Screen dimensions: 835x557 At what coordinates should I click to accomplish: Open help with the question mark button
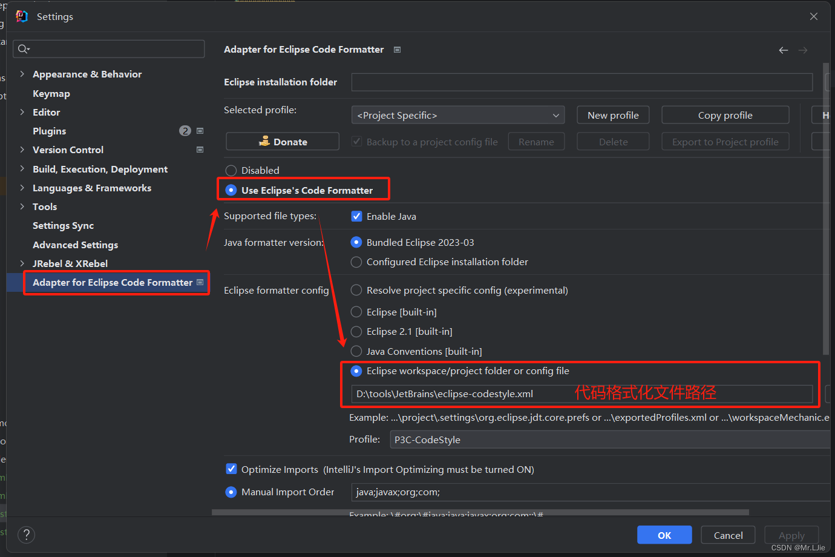pyautogui.click(x=26, y=535)
